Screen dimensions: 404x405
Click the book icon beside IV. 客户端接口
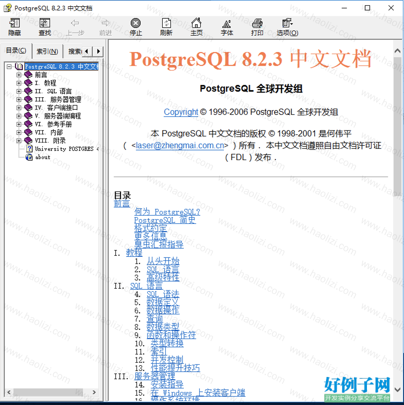click(28, 108)
